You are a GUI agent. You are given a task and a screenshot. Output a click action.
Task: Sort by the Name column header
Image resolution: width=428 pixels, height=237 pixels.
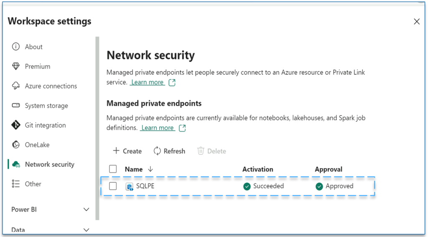click(x=134, y=169)
